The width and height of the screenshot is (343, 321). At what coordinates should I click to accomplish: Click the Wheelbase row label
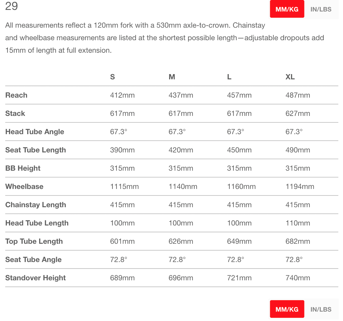tap(24, 187)
